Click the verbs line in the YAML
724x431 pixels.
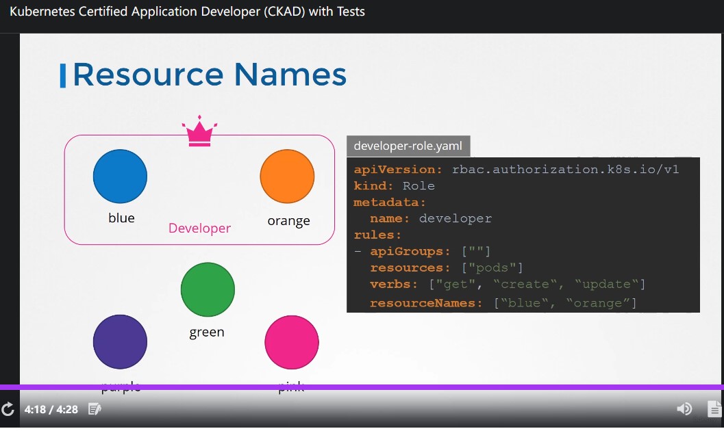click(x=508, y=285)
